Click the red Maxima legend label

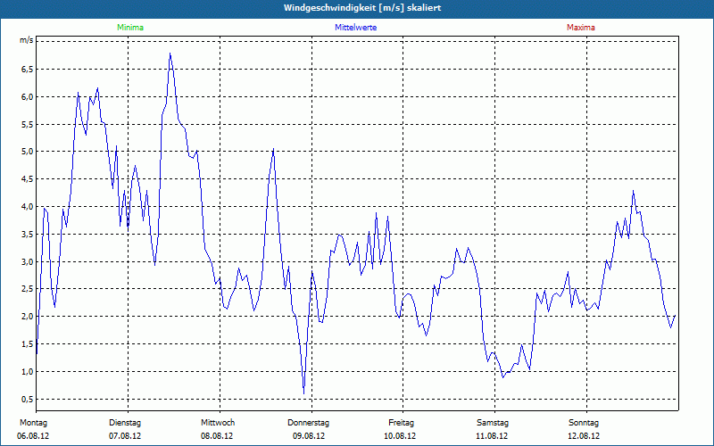click(581, 28)
